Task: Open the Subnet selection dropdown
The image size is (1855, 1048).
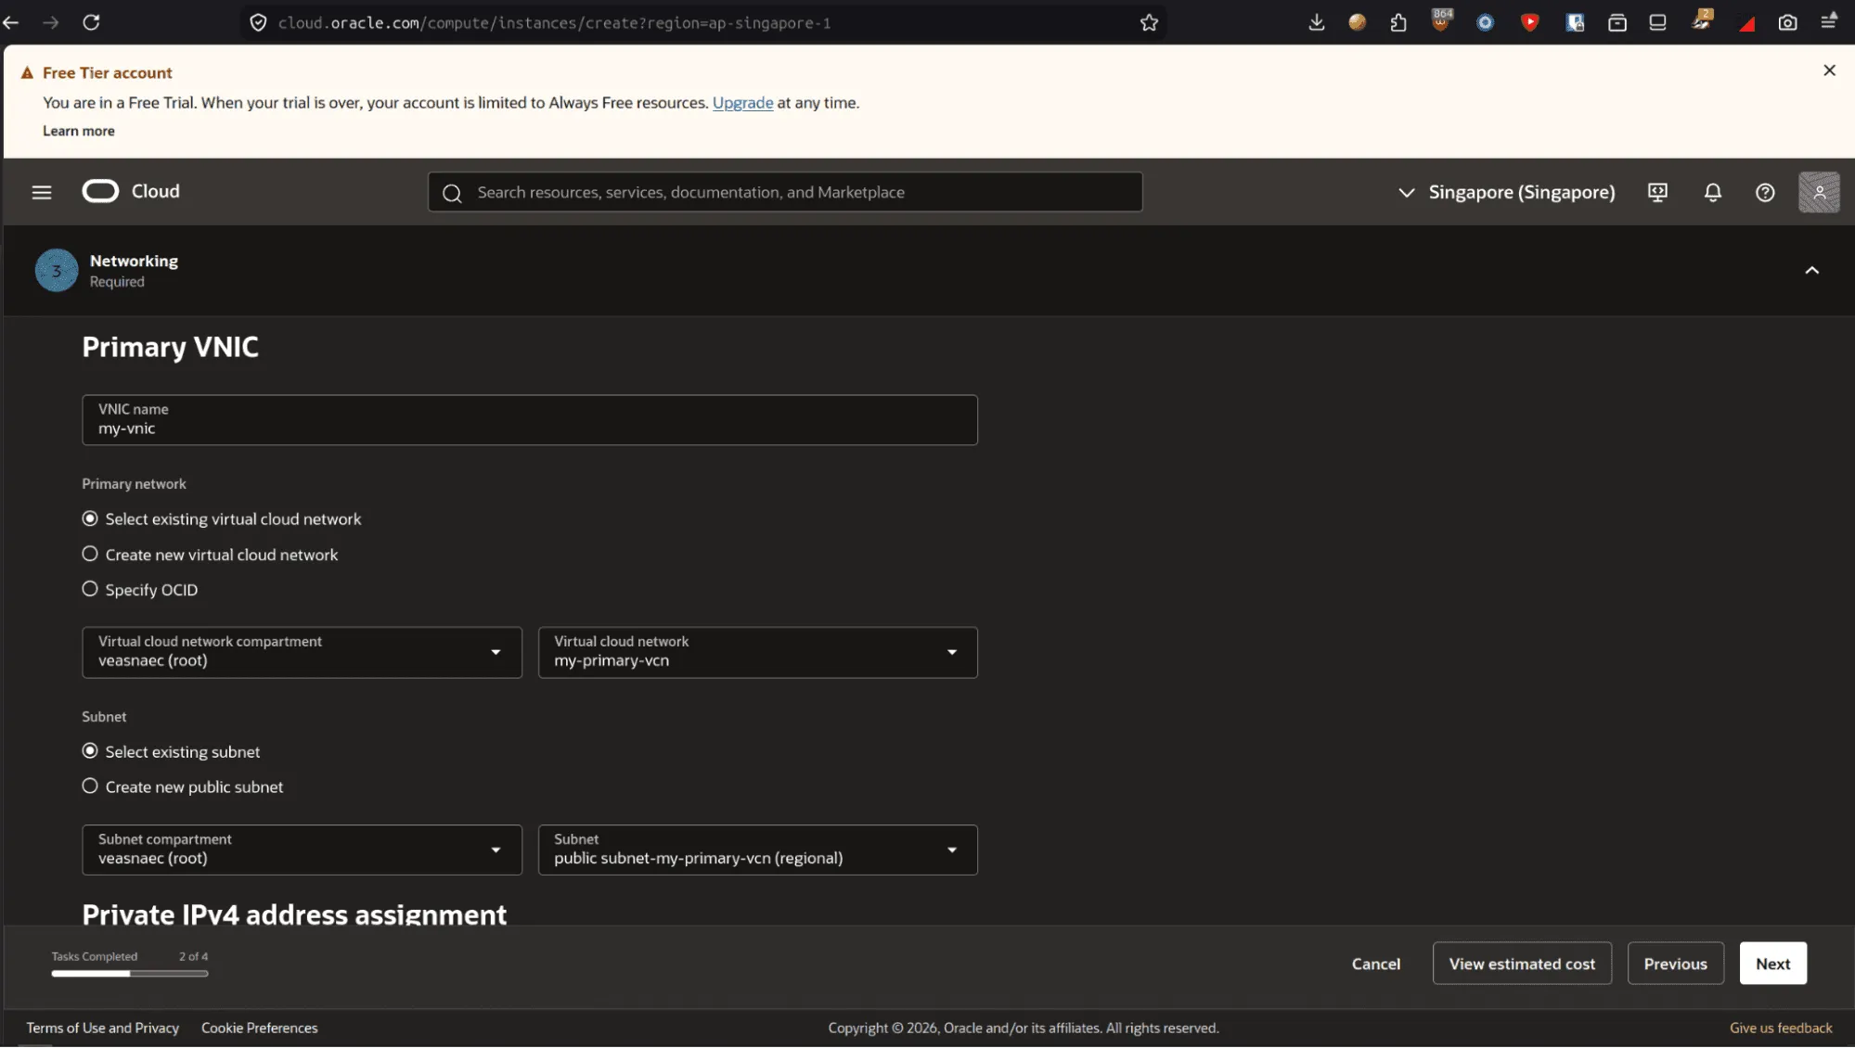Action: tap(757, 850)
